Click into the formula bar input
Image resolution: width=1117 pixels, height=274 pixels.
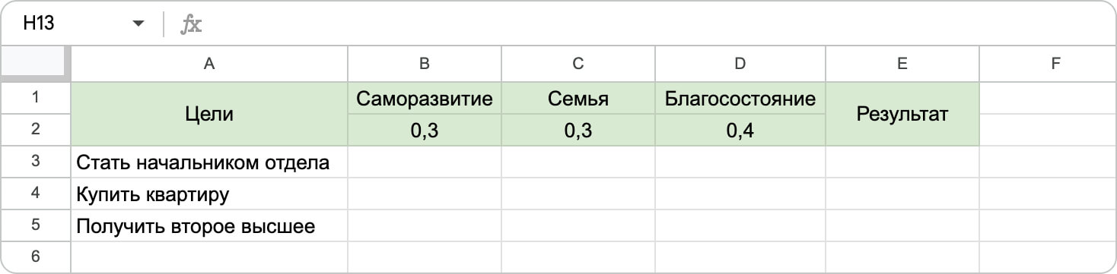[654, 24]
